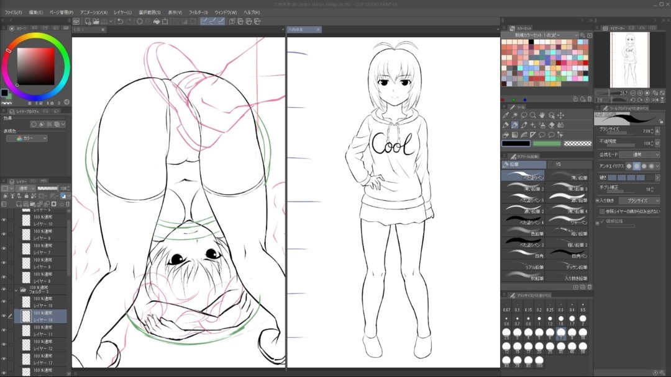This screenshot has height=377, width=671.
Task: Toggle first snap-to-ruler button in toolbar
Action: pyautogui.click(x=204, y=21)
